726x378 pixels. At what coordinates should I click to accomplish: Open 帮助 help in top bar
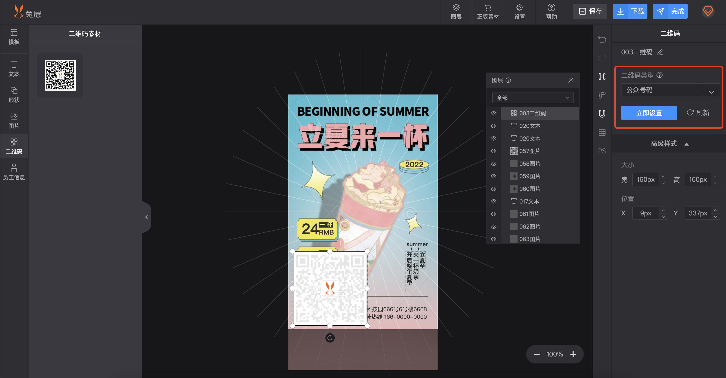click(x=551, y=12)
